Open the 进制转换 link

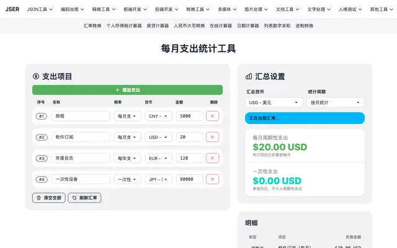[x=305, y=25]
